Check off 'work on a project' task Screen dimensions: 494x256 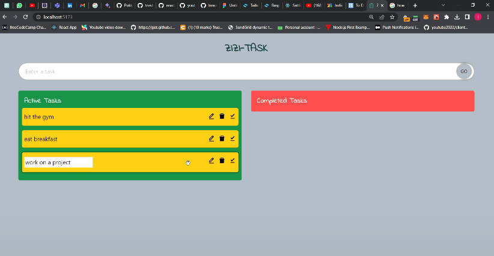pyautogui.click(x=233, y=161)
